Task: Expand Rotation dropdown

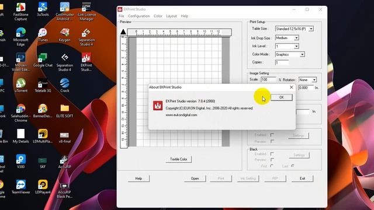Action: [314, 80]
